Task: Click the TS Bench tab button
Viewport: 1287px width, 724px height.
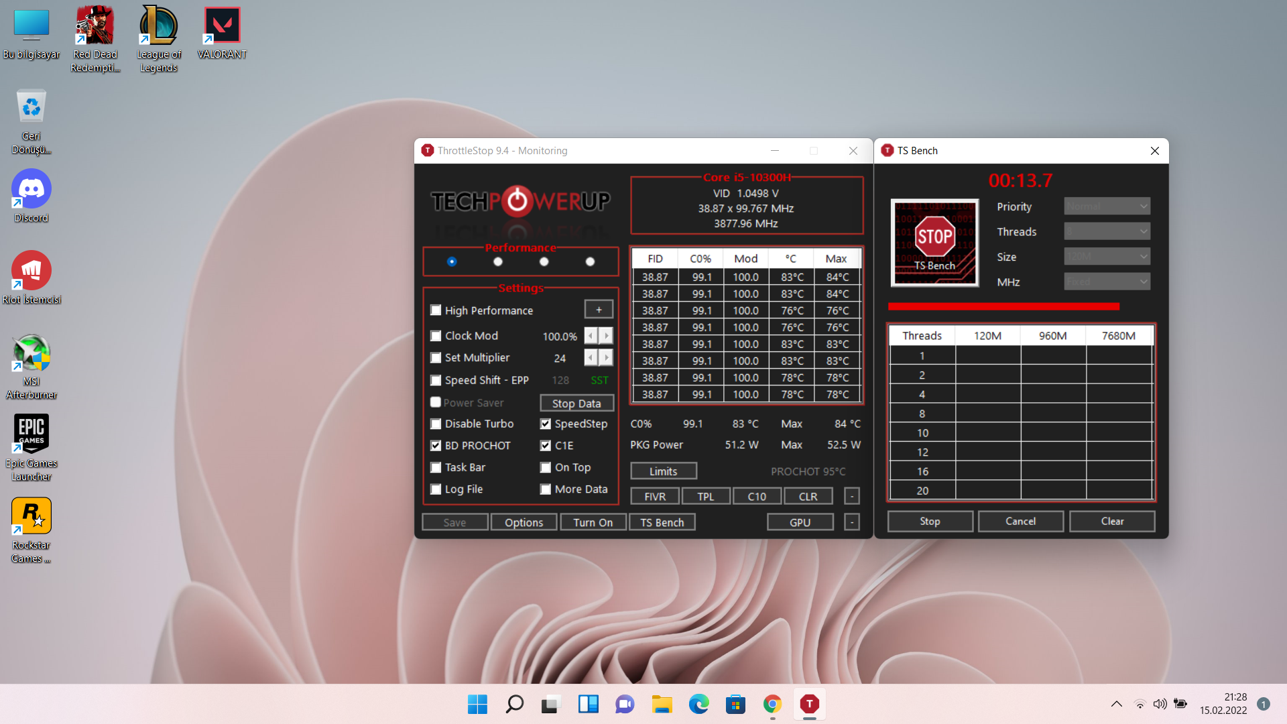Action: tap(662, 522)
